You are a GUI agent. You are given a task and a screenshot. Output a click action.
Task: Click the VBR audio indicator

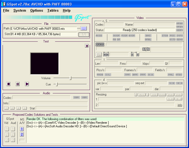pyautogui.click(x=84, y=98)
